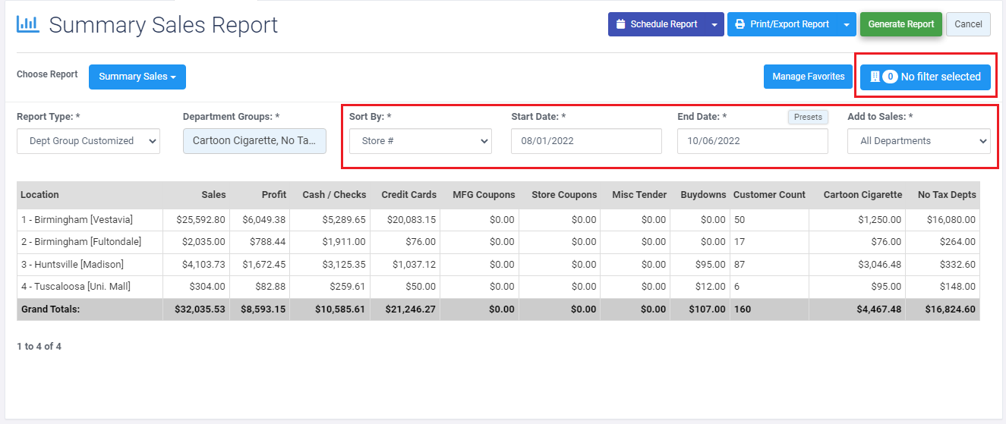Click the Location column header
Image resolution: width=1006 pixels, height=424 pixels.
[x=90, y=195]
